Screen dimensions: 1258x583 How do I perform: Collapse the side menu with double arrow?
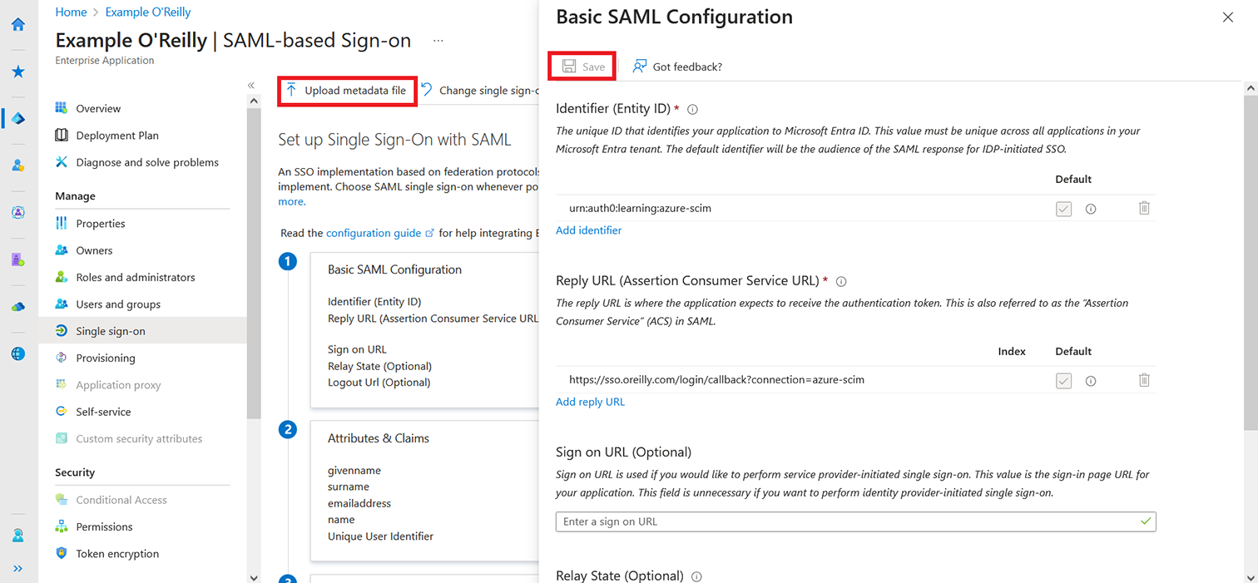point(251,86)
